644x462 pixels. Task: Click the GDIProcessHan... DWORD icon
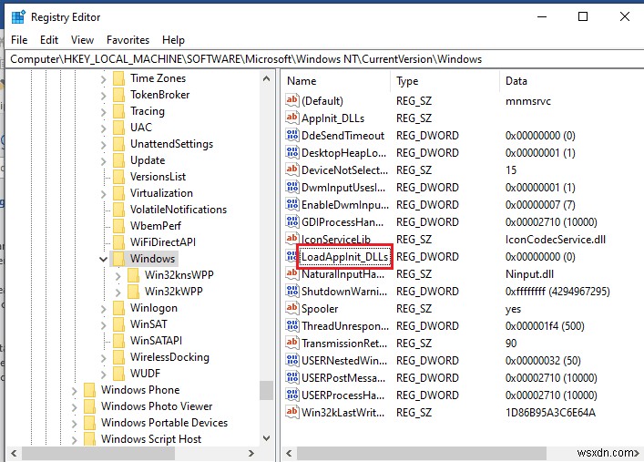[292, 221]
